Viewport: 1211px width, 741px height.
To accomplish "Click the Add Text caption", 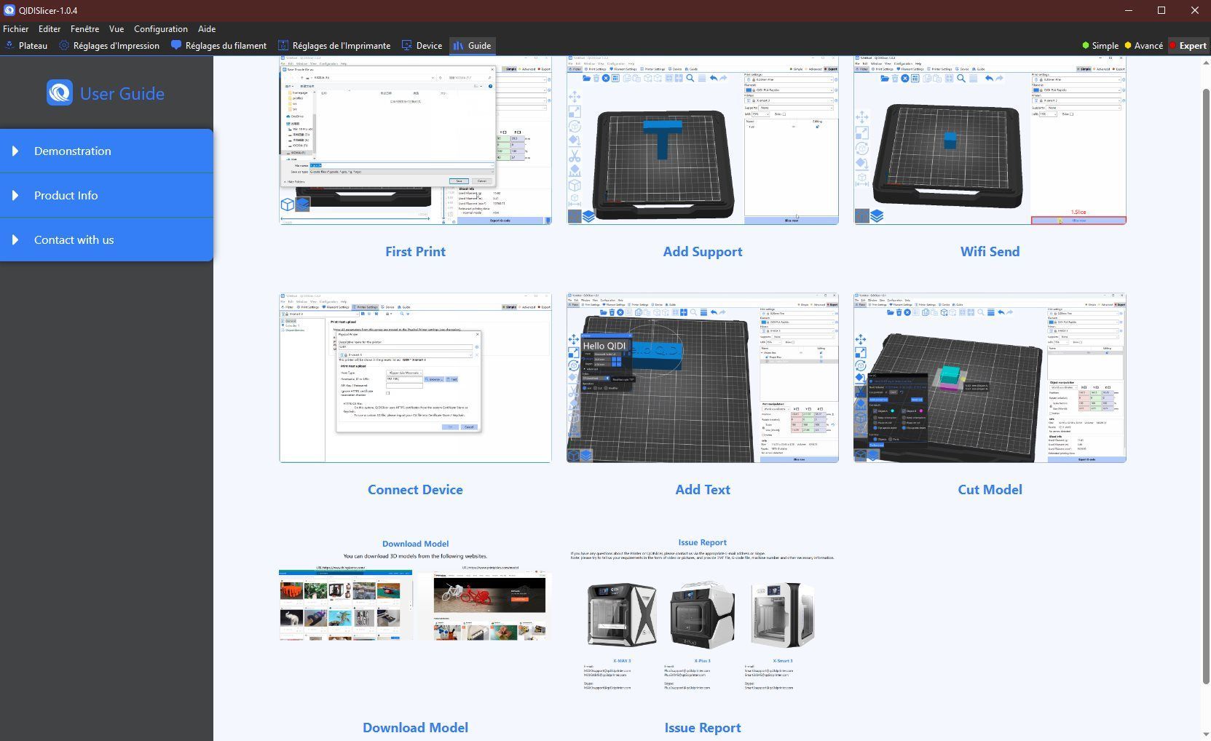I will click(x=703, y=489).
